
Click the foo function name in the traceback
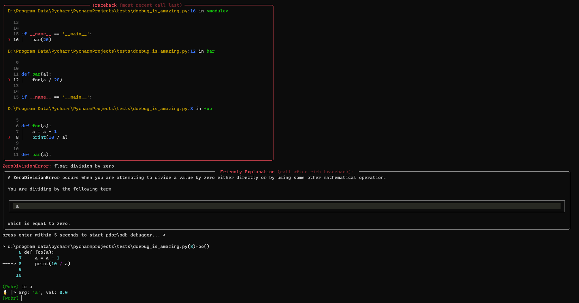(208, 109)
